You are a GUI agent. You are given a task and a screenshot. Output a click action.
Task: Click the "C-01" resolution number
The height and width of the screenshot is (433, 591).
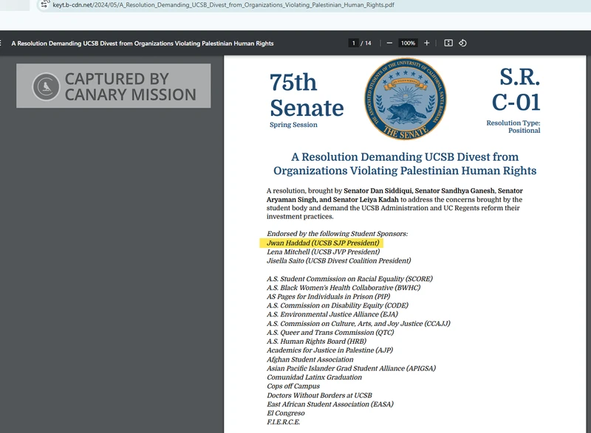(x=516, y=103)
